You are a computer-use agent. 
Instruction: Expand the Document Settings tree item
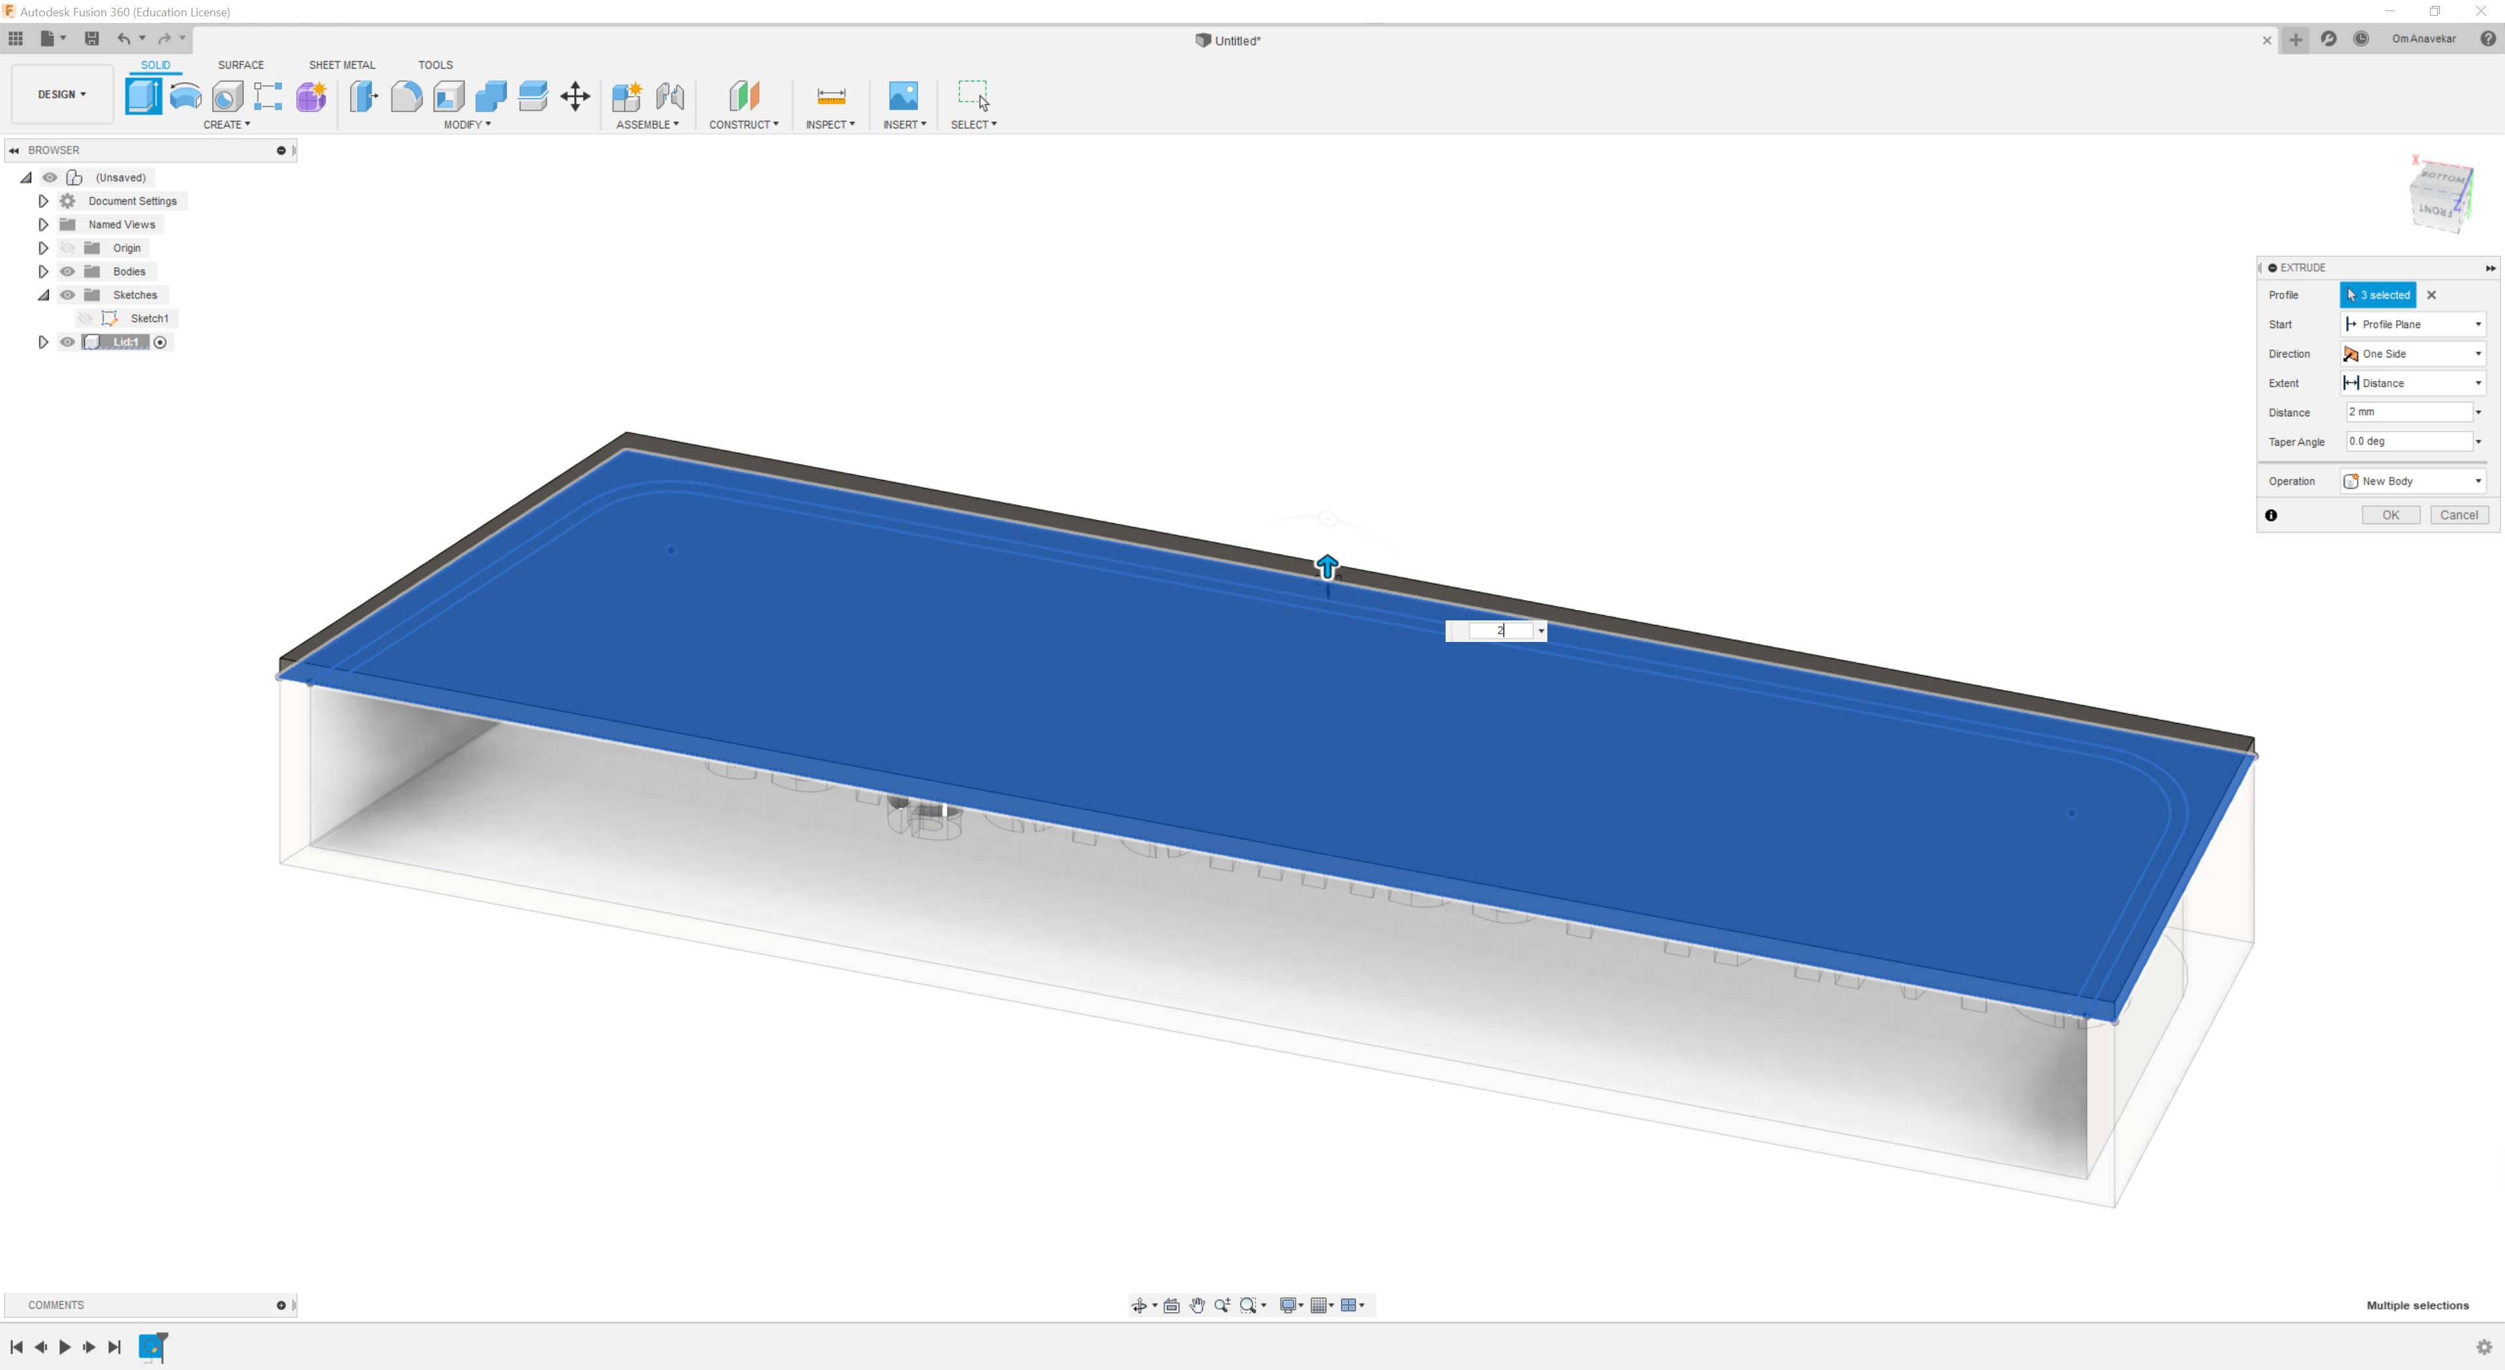click(43, 200)
